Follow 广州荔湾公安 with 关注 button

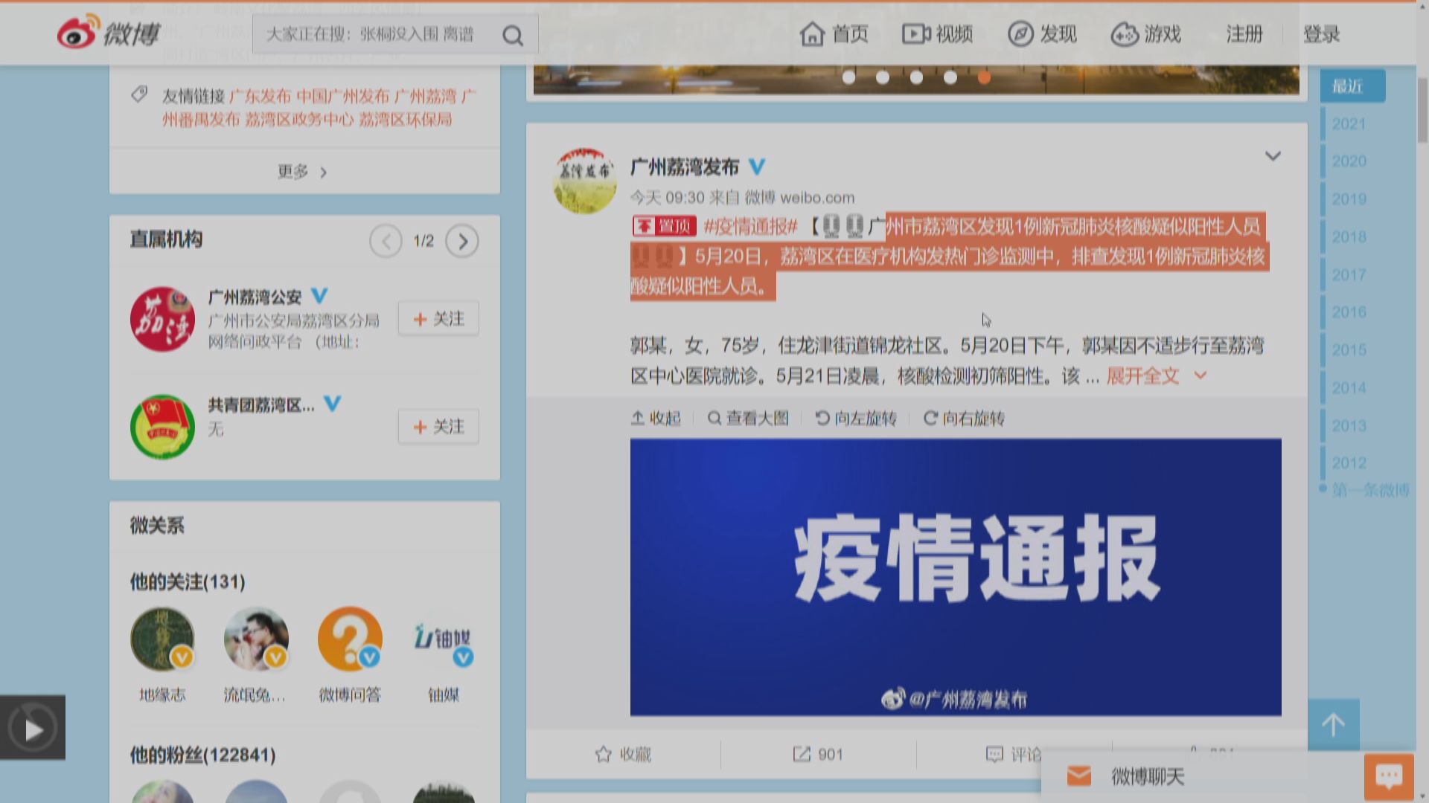(438, 318)
